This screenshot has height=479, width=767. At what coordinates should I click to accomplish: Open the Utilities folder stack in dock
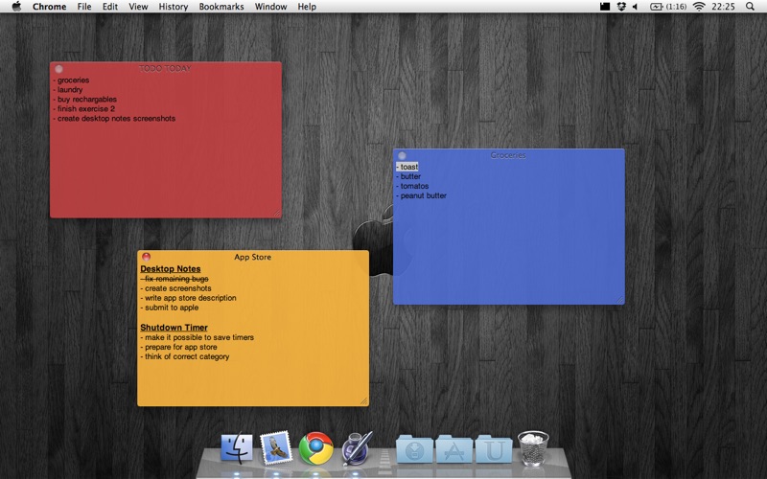pyautogui.click(x=493, y=448)
